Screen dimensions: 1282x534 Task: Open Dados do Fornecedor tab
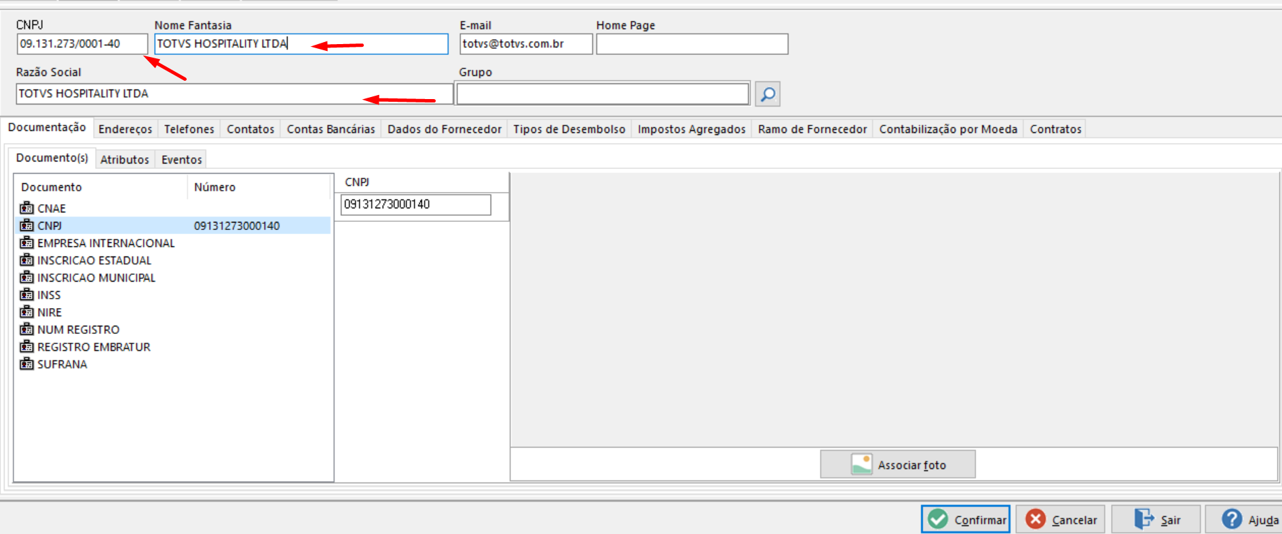[x=445, y=129]
